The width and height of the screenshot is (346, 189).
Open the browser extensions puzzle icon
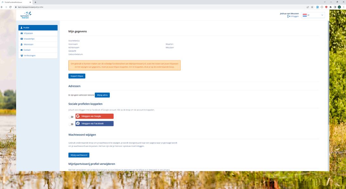pyautogui.click(x=330, y=7)
